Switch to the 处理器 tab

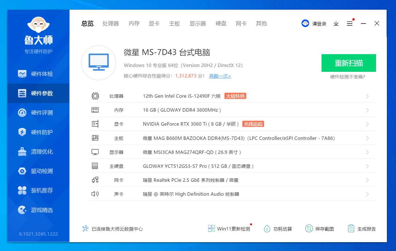(x=111, y=24)
